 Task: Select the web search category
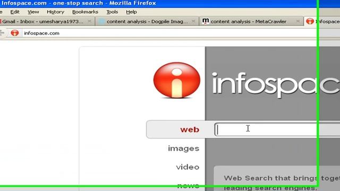(x=190, y=129)
